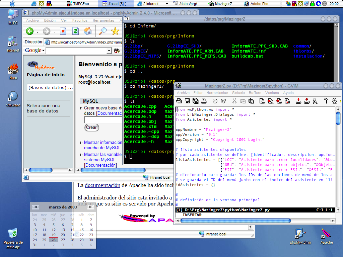Open the (Bases de datos) selector in phpMyAdmin
343x257 pixels.
tap(50, 87)
